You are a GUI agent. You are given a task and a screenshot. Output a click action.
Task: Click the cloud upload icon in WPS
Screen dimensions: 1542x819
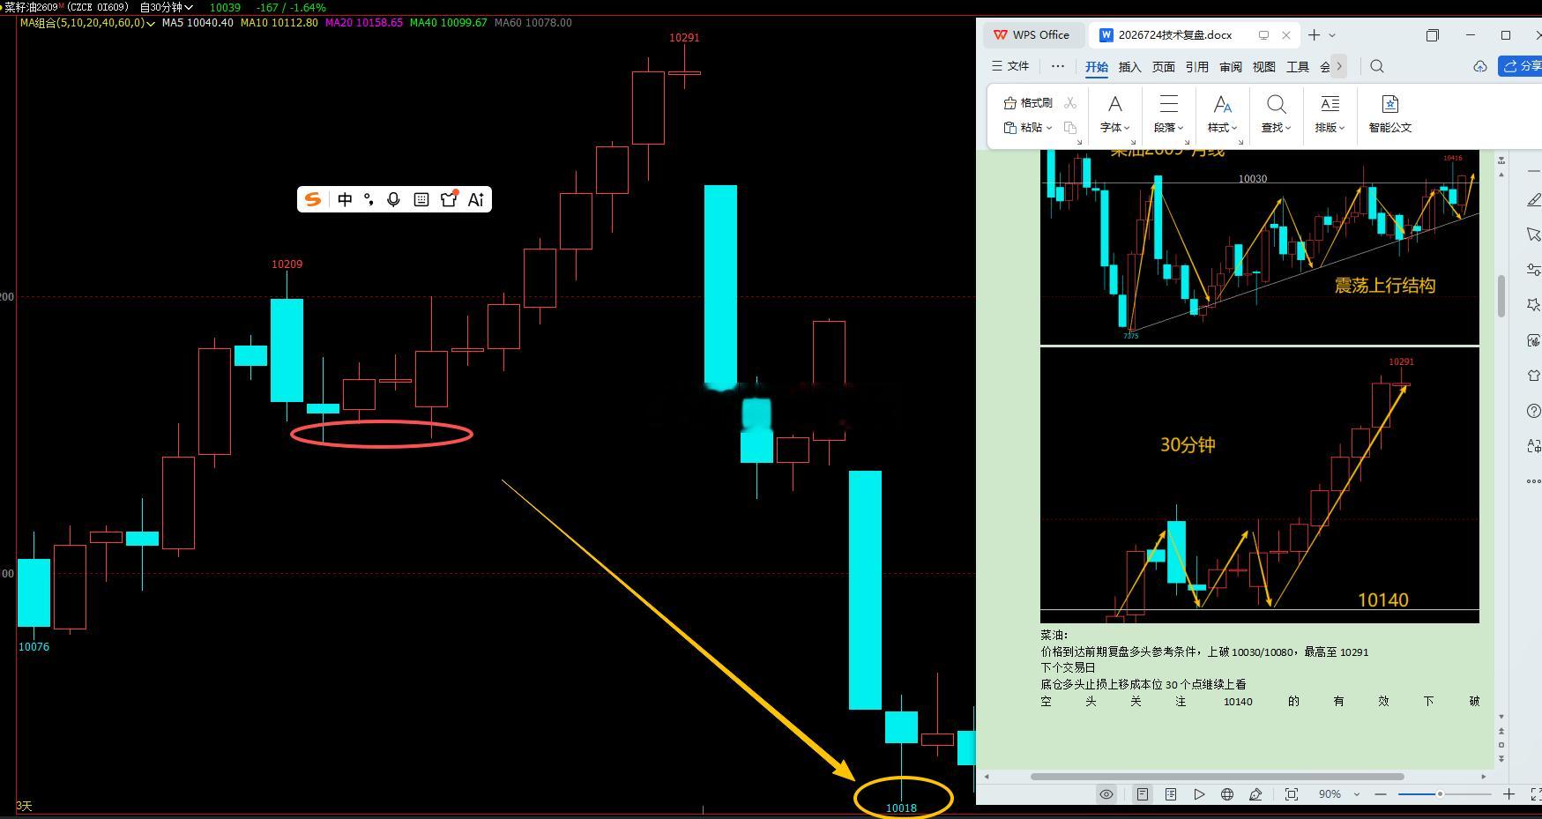(x=1480, y=66)
